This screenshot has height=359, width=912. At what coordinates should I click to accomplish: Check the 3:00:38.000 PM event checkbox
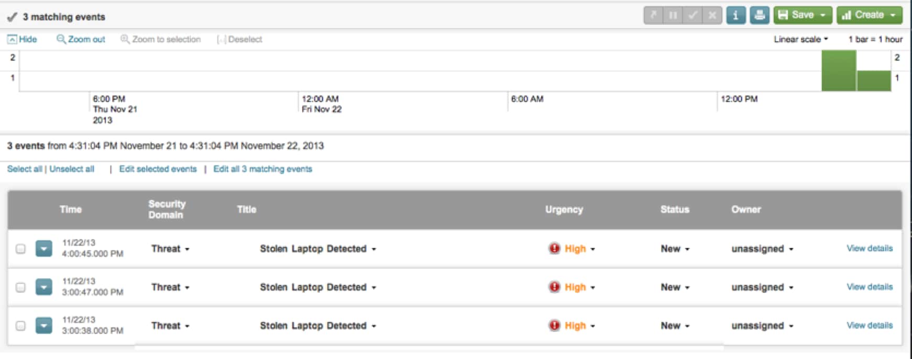(20, 326)
